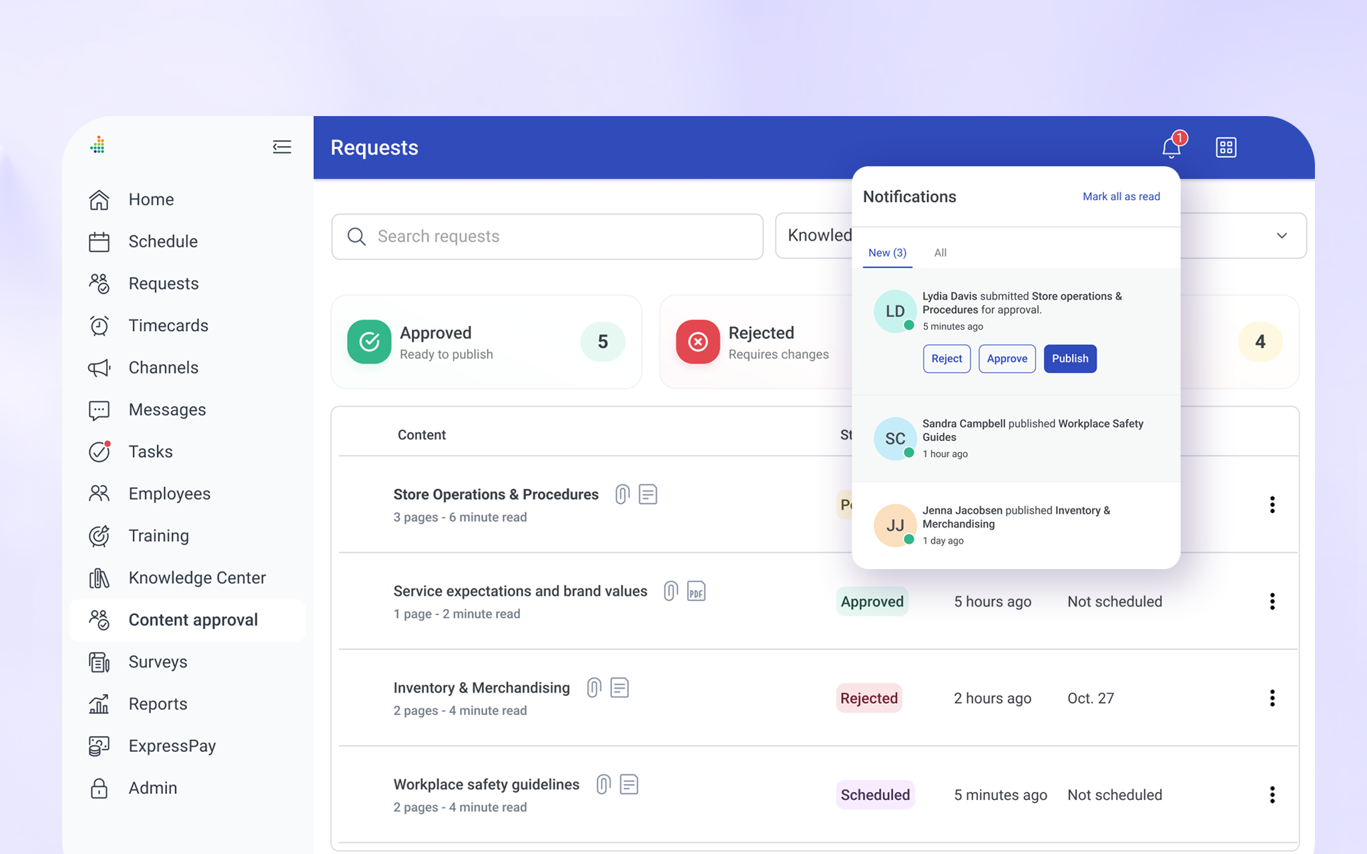Click Mark all as read link
This screenshot has width=1367, height=854.
[x=1121, y=197]
